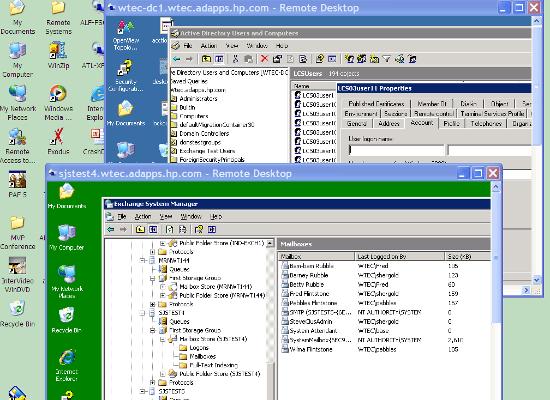The image size is (550, 400).
Task: Open View menu in Exchange System Manager
Action: [x=166, y=216]
